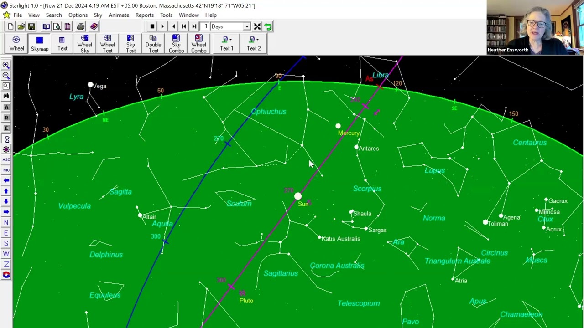The image size is (584, 328).
Task: Play the animation backward
Action: pos(173,26)
